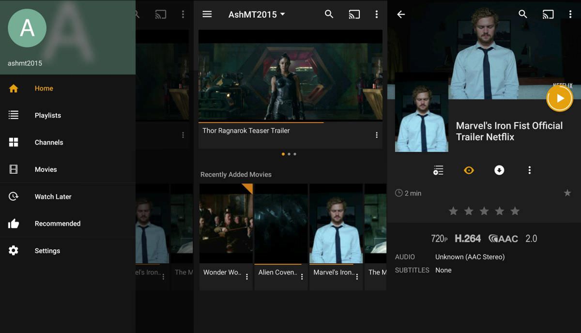Click the small Iron Fist poster thumbnail

(x=422, y=112)
